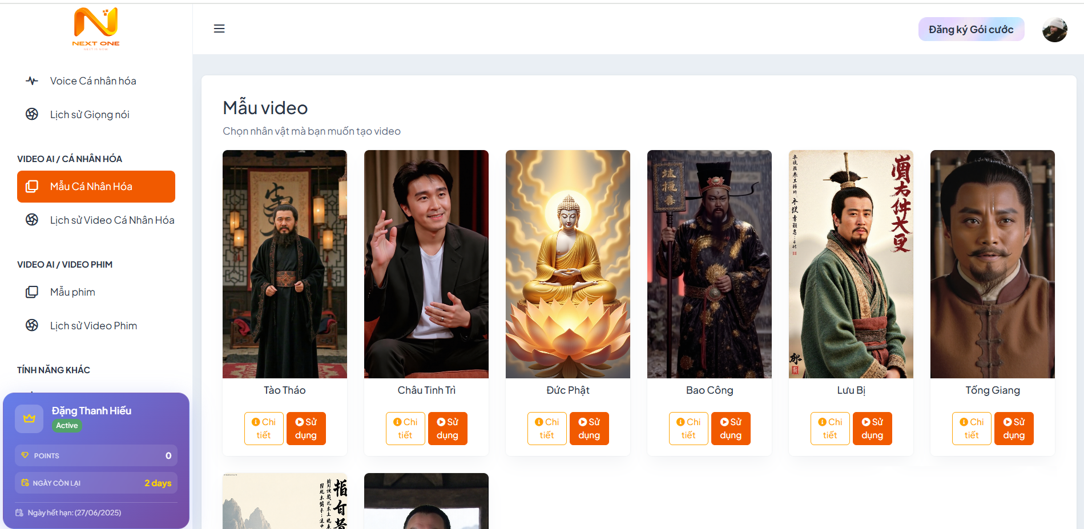Screen dimensions: 1084x529
Task: Click the Mẫu video heading
Action: tap(265, 108)
